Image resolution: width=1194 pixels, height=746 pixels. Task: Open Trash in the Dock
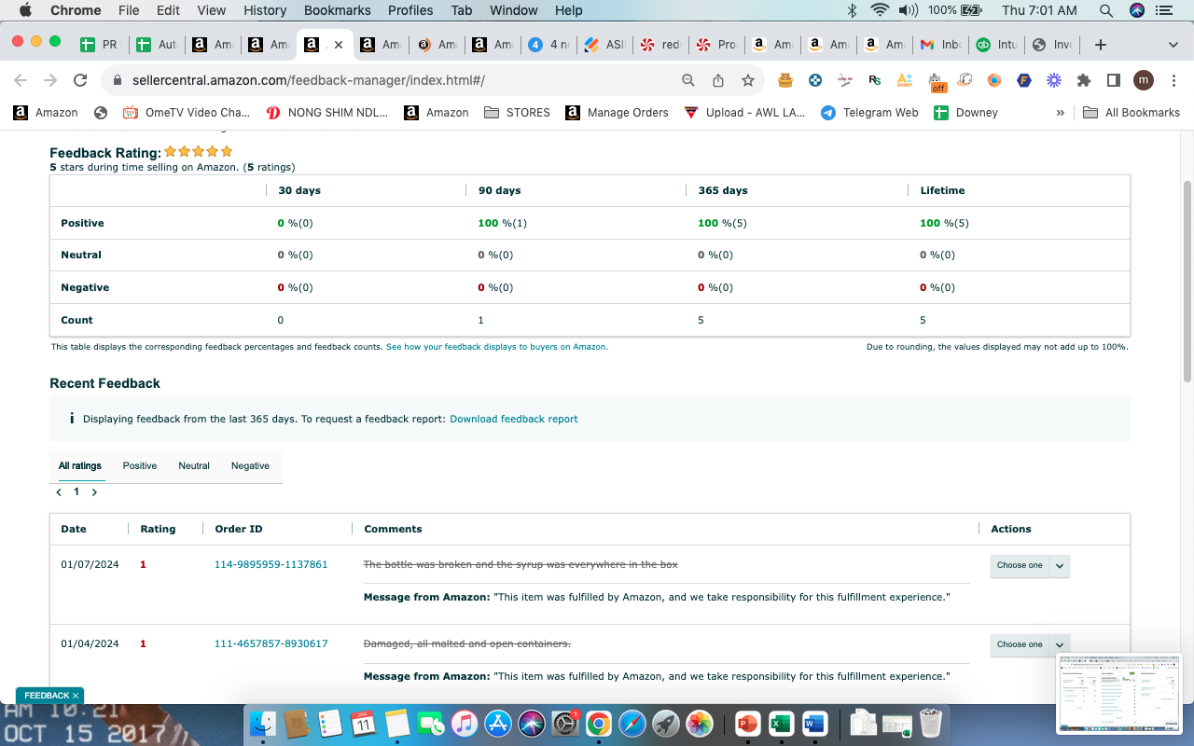(930, 723)
